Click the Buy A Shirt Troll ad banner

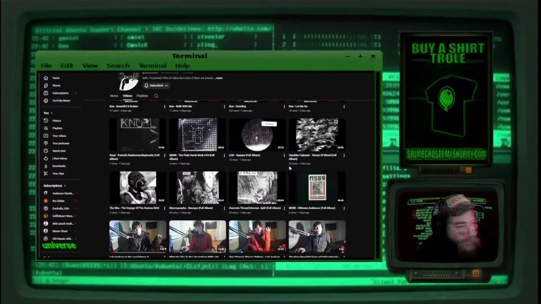[x=446, y=100]
